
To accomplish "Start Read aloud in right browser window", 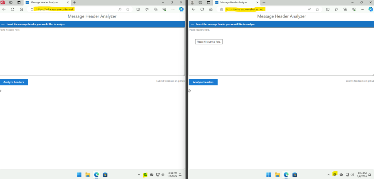I will point(309,9).
